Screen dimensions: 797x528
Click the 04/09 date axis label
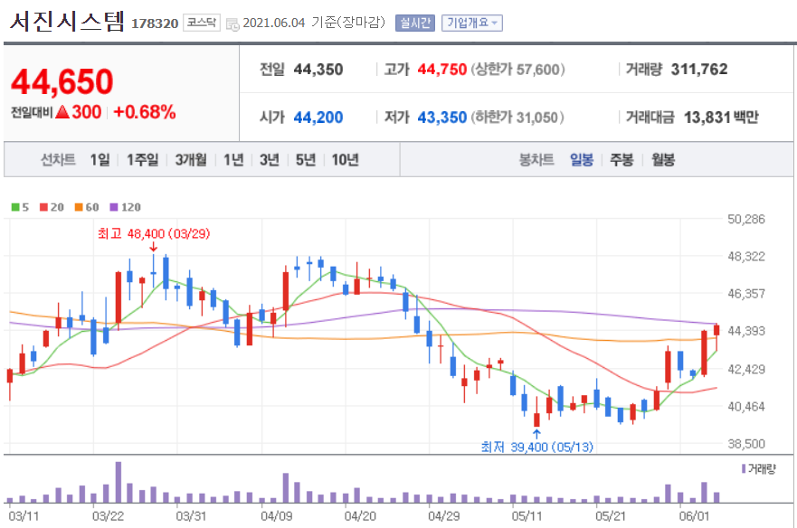(276, 516)
